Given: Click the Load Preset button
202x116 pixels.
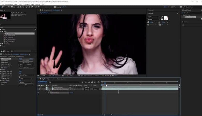Looking at the screenshot, I should [26, 61].
